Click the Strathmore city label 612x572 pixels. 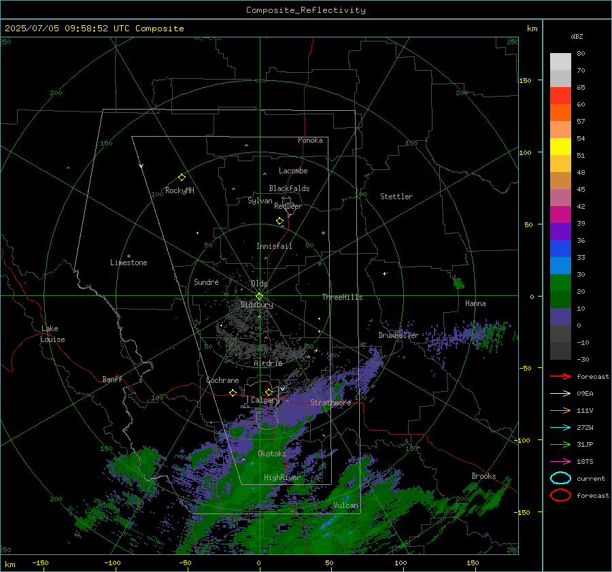click(330, 403)
